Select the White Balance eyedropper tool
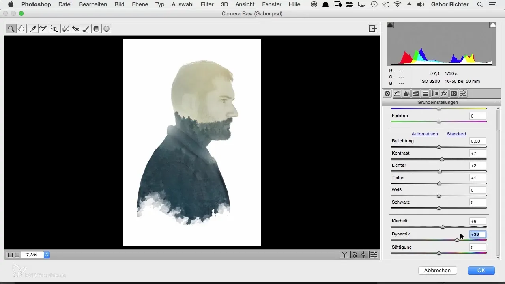505x284 pixels. [x=33, y=29]
